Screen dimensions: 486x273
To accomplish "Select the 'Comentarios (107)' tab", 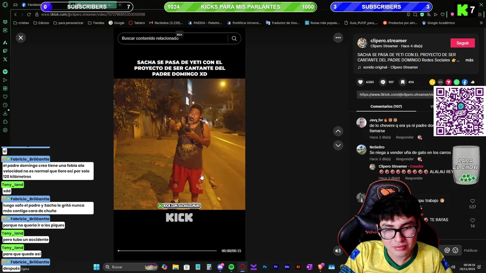I will coord(386,107).
